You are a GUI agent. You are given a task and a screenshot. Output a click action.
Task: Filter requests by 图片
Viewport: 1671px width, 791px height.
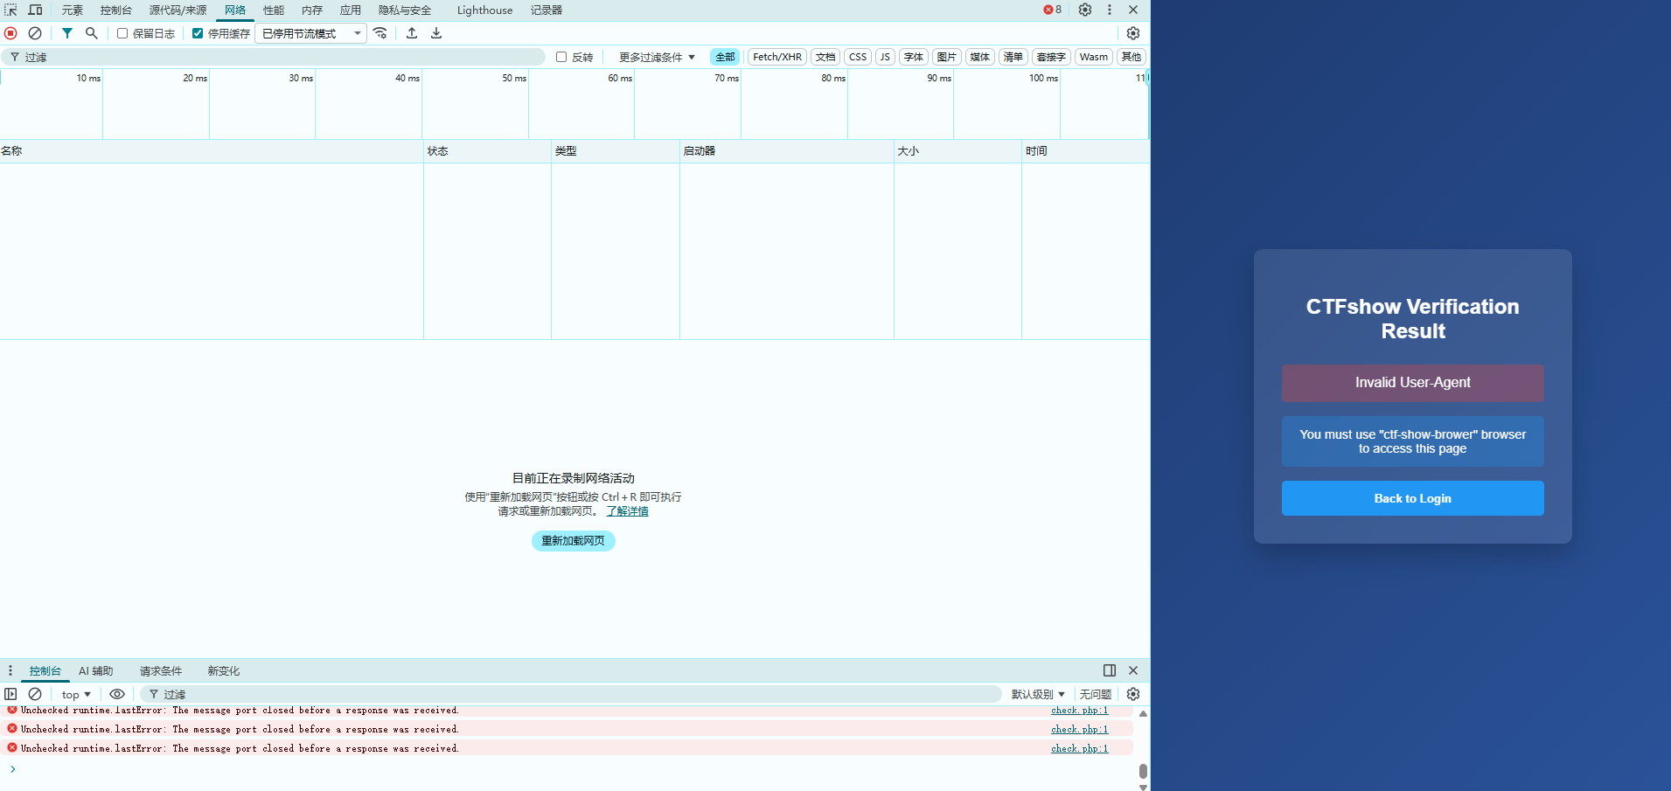pos(947,57)
